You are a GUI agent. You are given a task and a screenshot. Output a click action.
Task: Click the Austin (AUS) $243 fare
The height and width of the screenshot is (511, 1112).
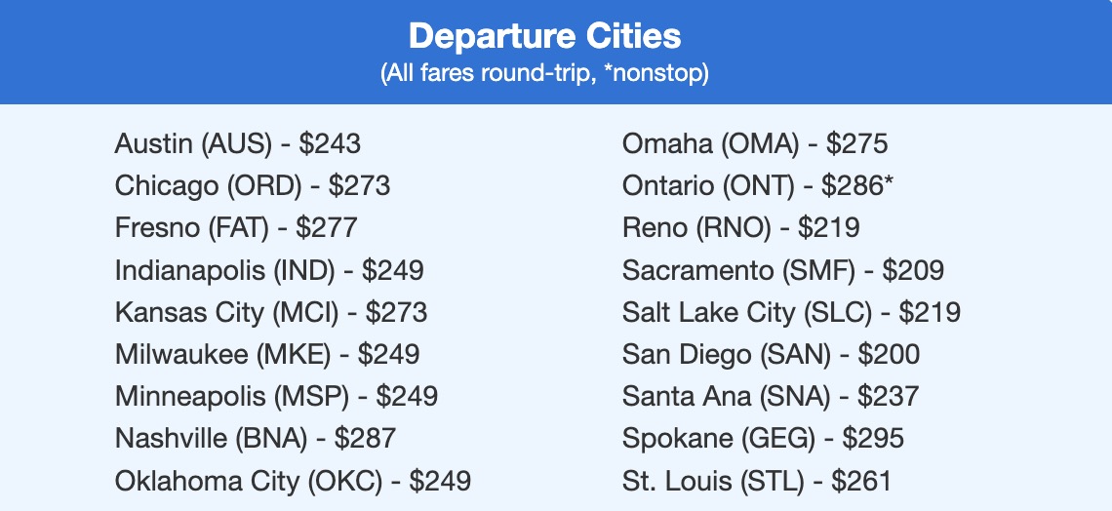pos(238,144)
